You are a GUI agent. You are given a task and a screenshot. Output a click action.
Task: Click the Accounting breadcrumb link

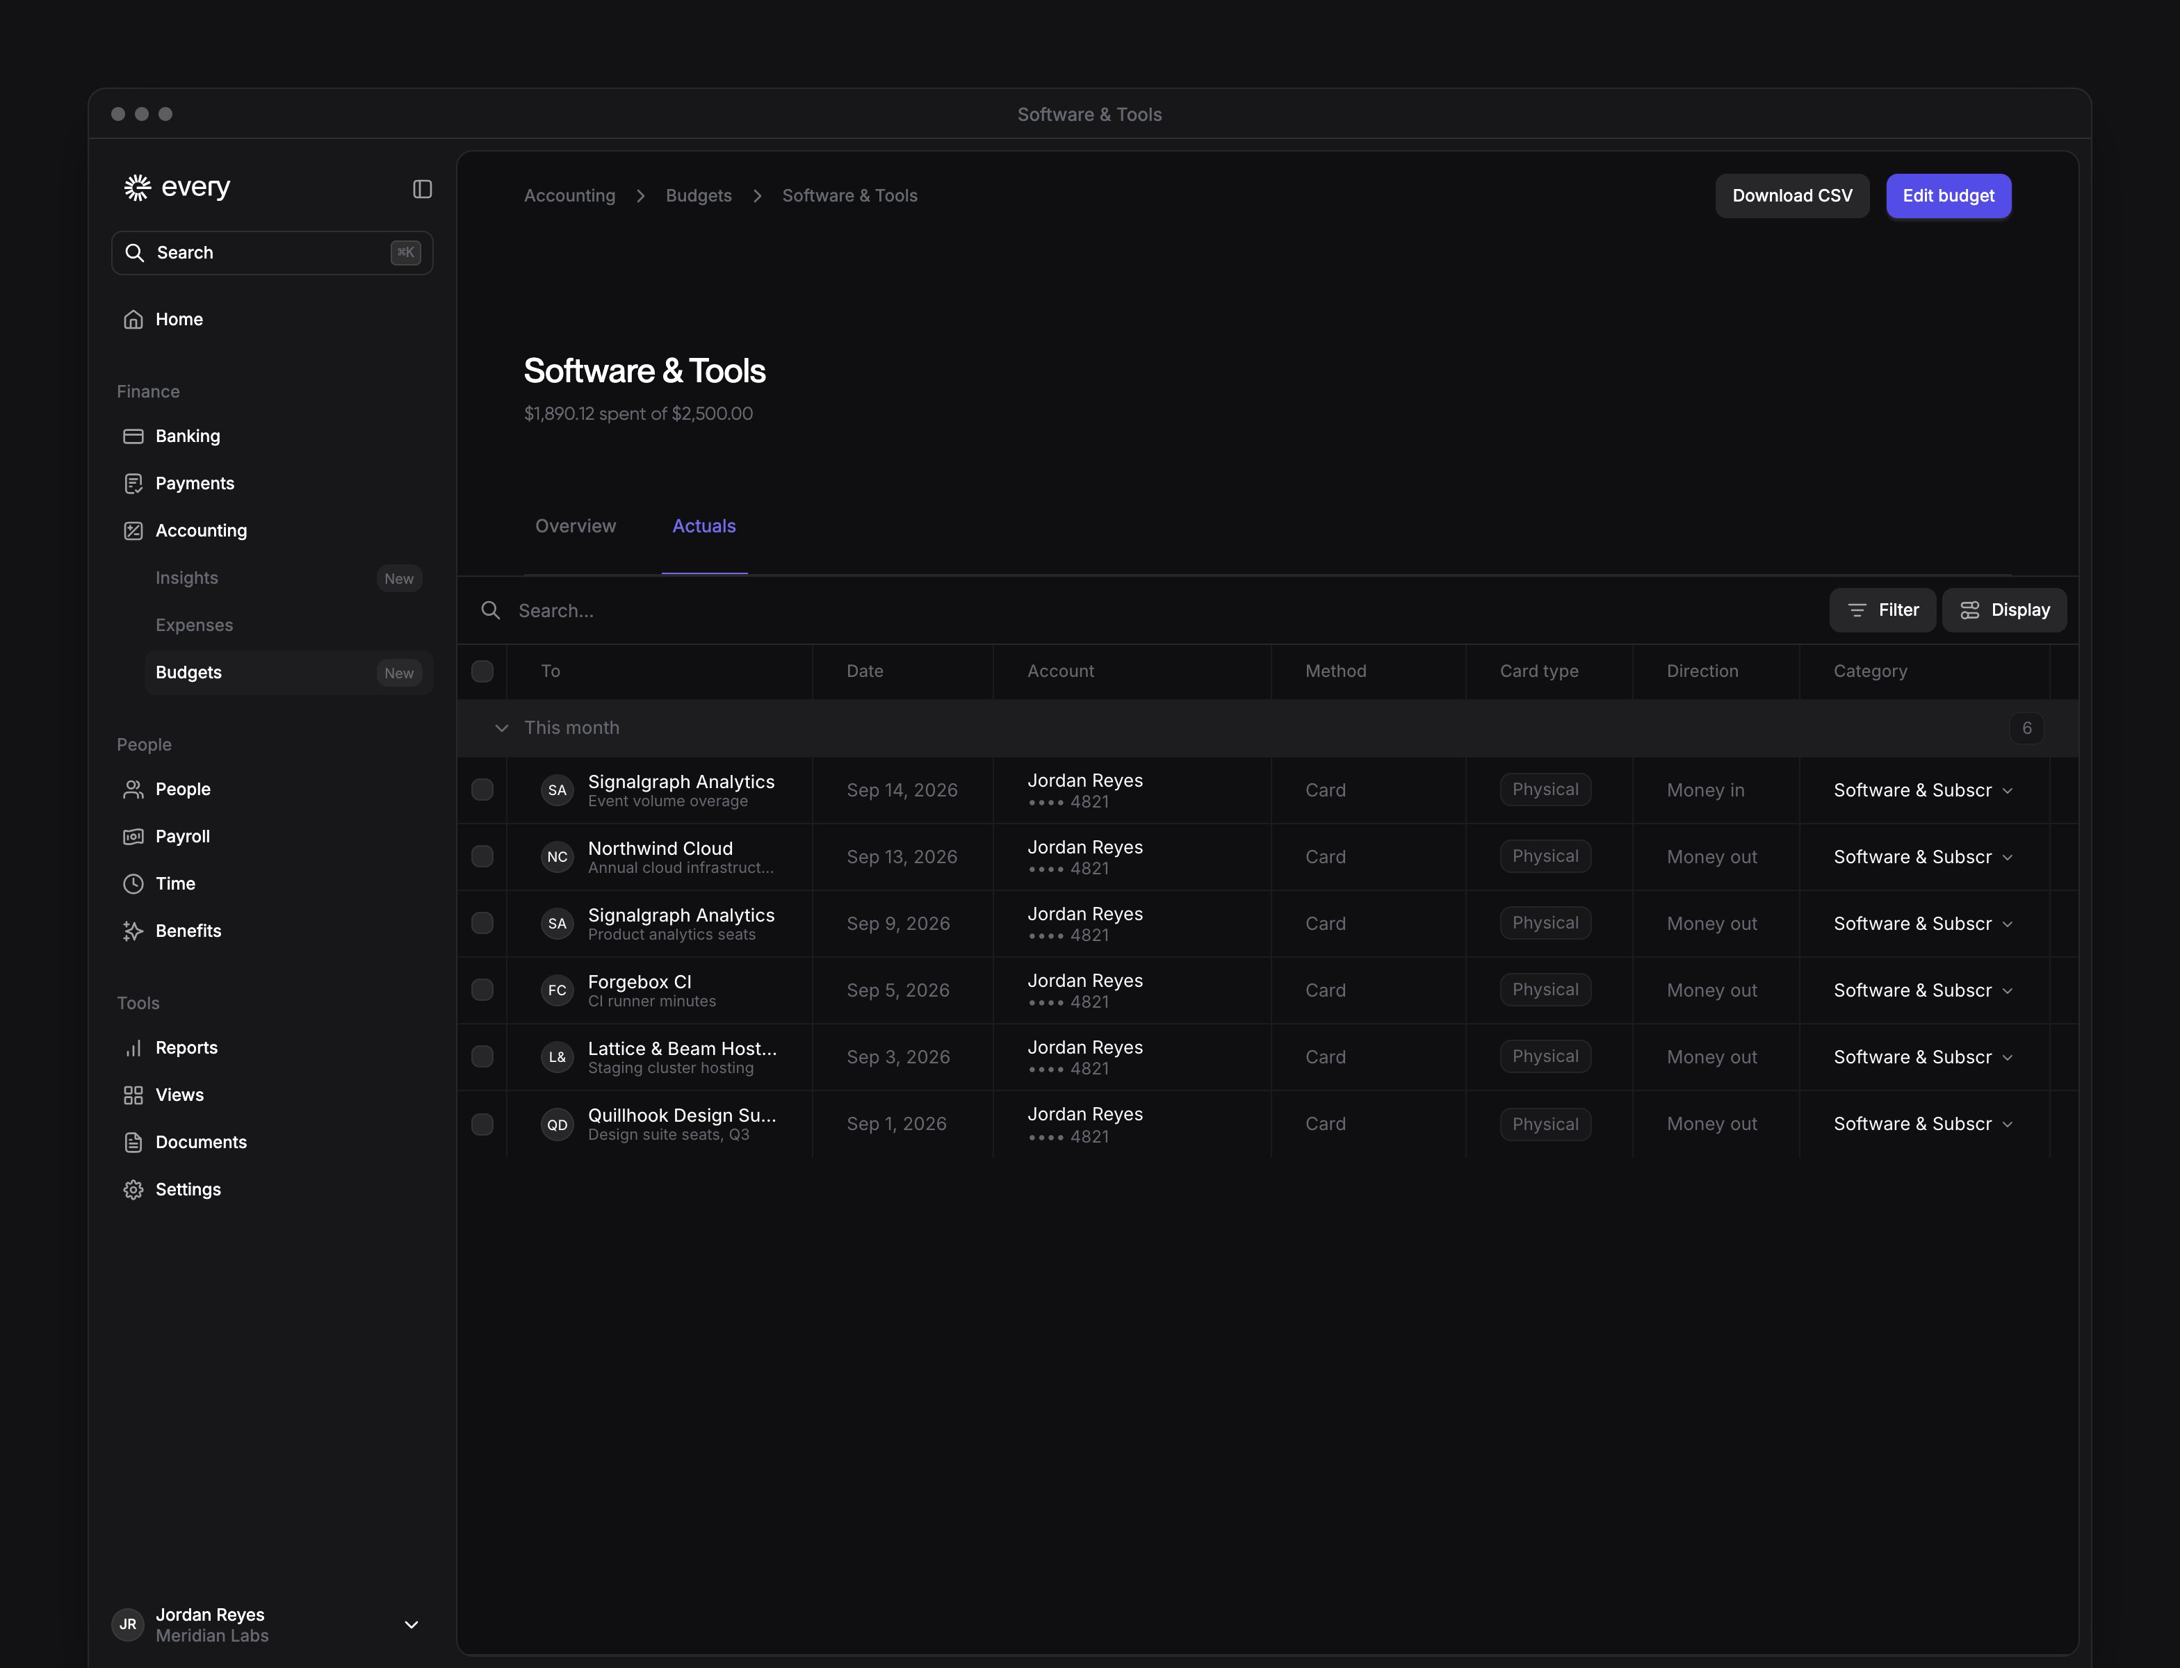(x=570, y=195)
